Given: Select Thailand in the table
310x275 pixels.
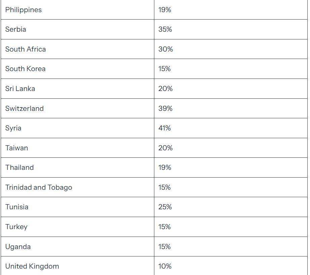Looking at the screenshot, I should 20,167.
